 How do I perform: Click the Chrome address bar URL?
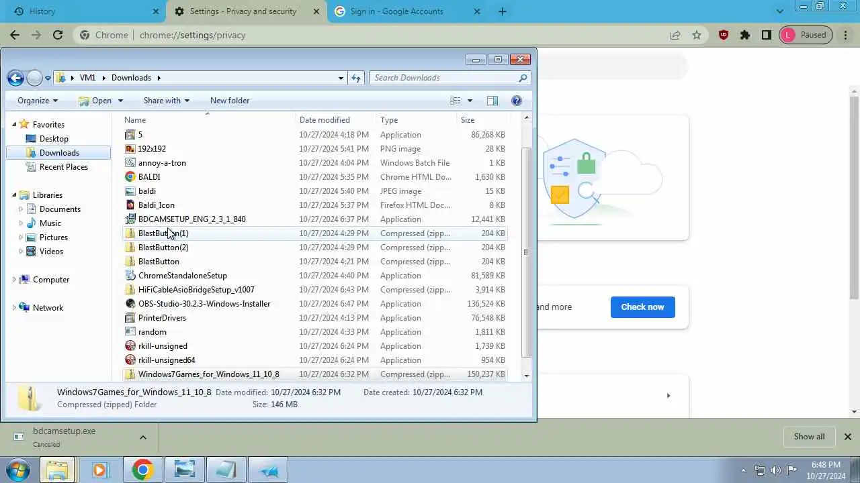pyautogui.click(x=192, y=35)
